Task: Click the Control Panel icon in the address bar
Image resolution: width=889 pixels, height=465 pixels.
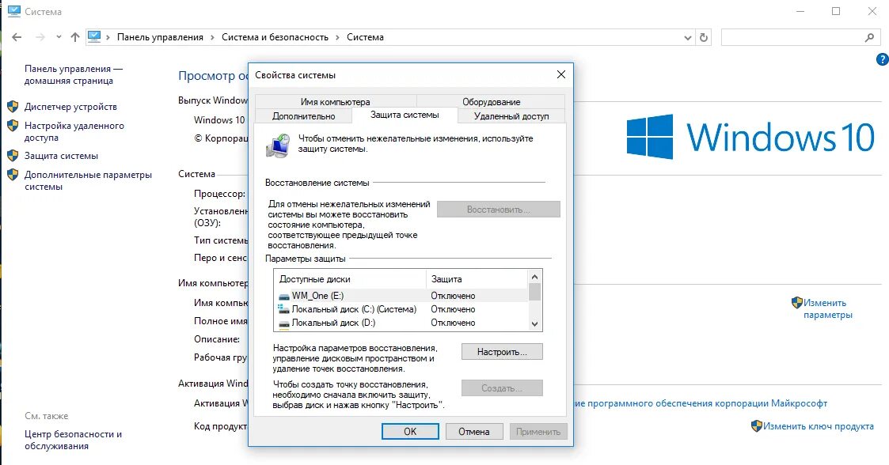Action: 96,36
